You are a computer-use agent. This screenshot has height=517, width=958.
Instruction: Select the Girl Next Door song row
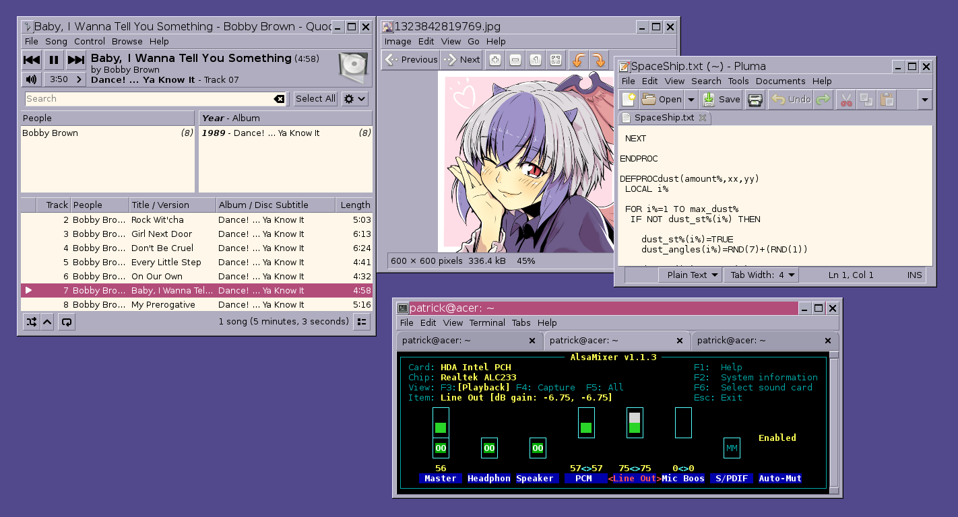[x=197, y=234]
